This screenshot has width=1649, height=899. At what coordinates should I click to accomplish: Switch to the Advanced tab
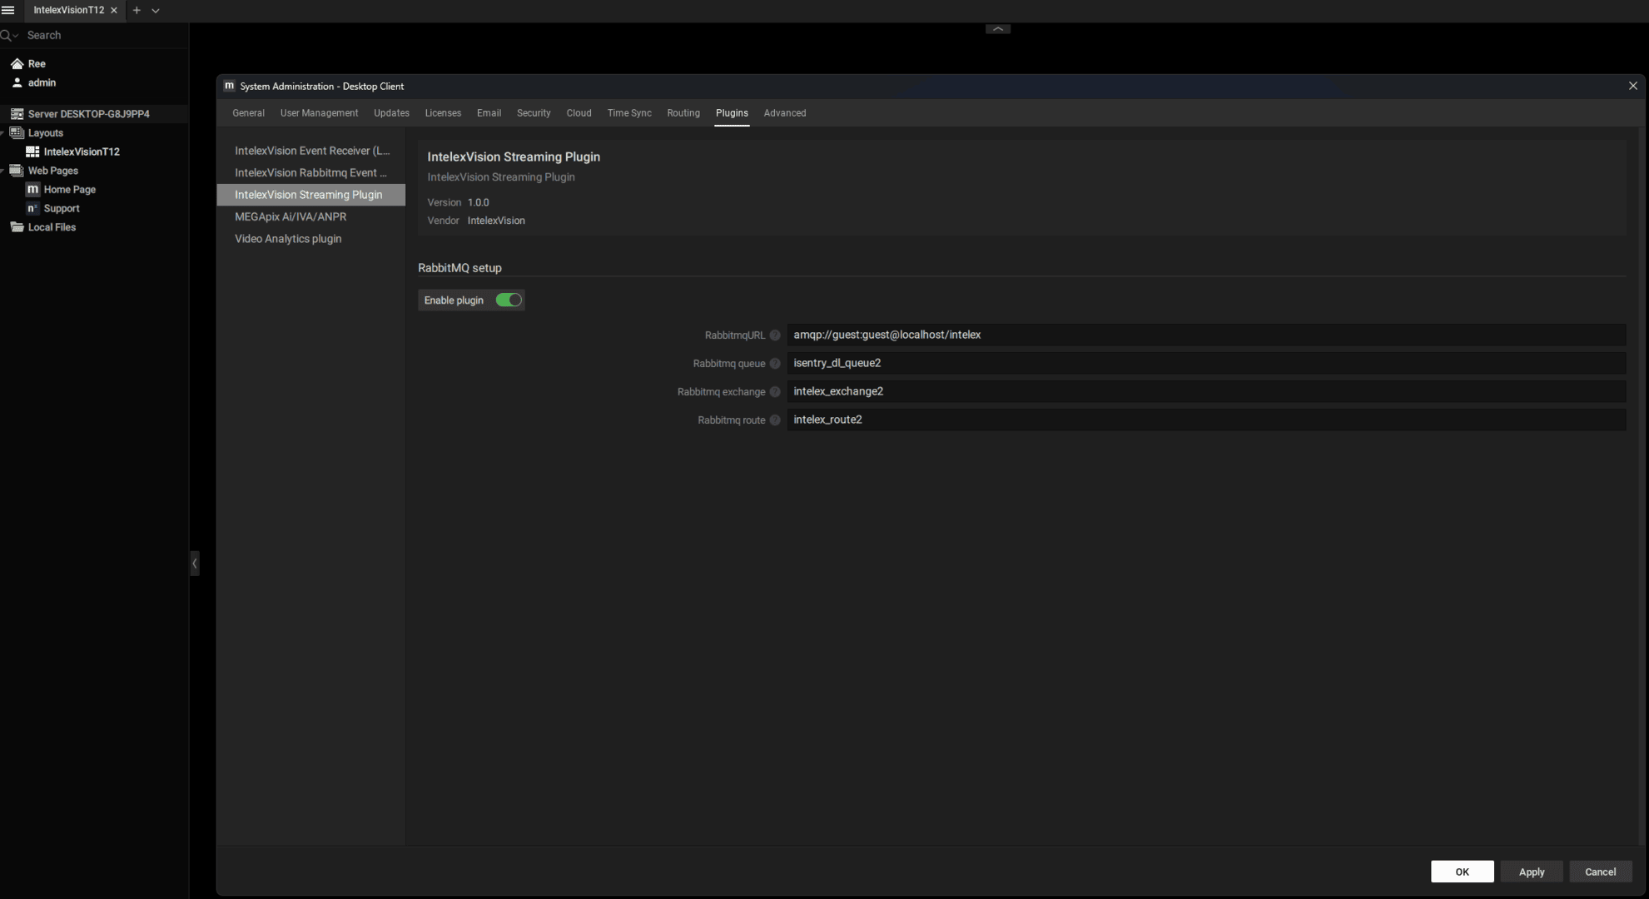tap(784, 113)
